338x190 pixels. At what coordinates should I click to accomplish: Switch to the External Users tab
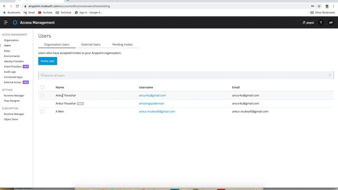click(x=91, y=44)
